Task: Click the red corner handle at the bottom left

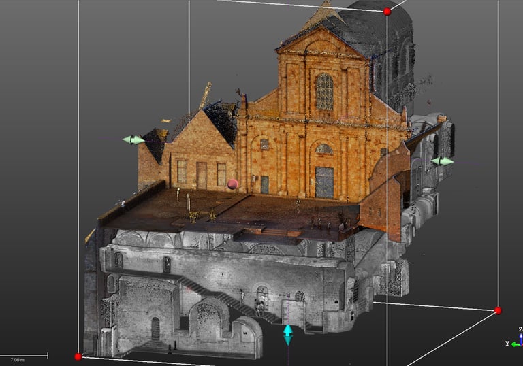Action: click(x=78, y=357)
